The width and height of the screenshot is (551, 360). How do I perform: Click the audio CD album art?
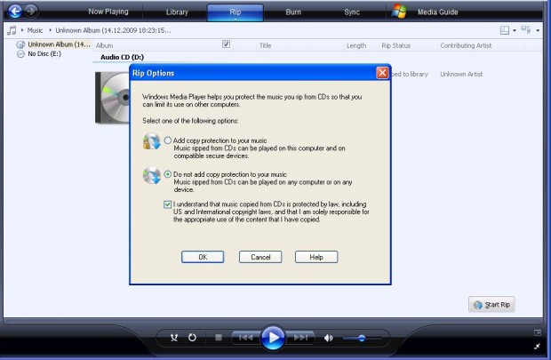113,98
